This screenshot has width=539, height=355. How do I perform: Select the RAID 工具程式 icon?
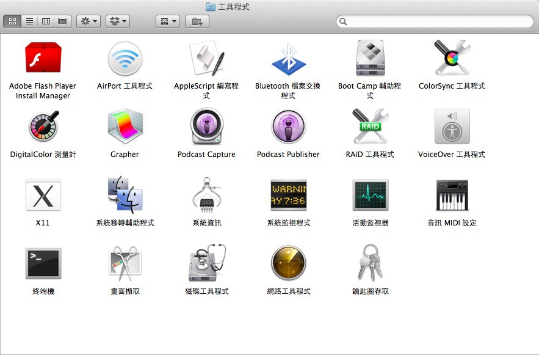click(370, 126)
